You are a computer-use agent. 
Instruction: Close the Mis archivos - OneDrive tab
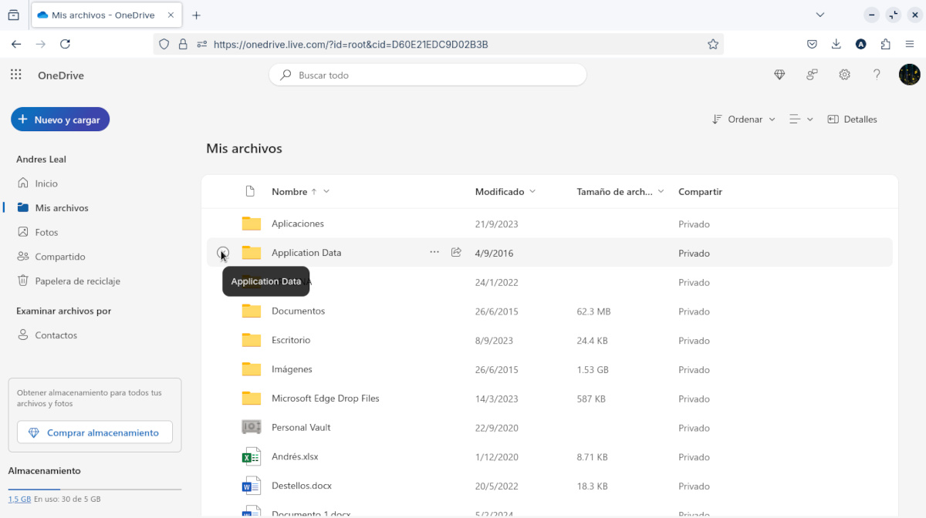171,15
